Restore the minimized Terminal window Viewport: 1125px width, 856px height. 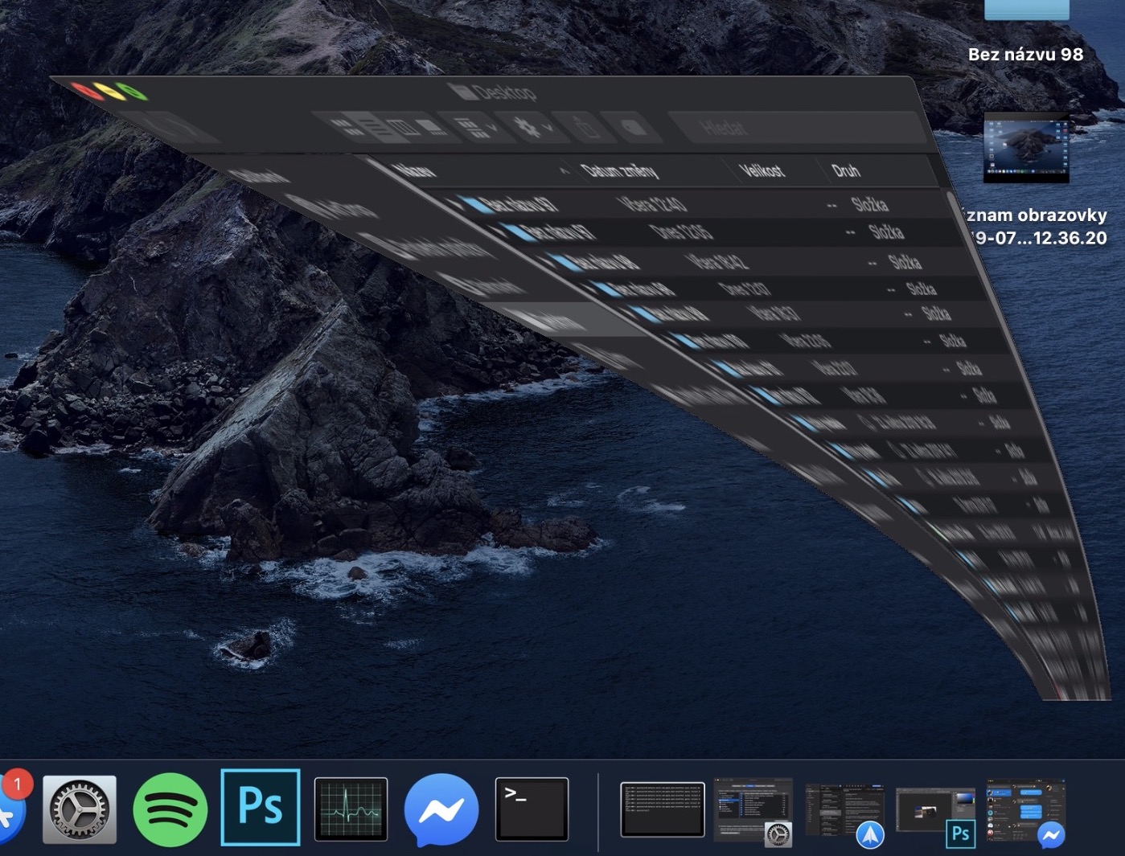pyautogui.click(x=663, y=809)
